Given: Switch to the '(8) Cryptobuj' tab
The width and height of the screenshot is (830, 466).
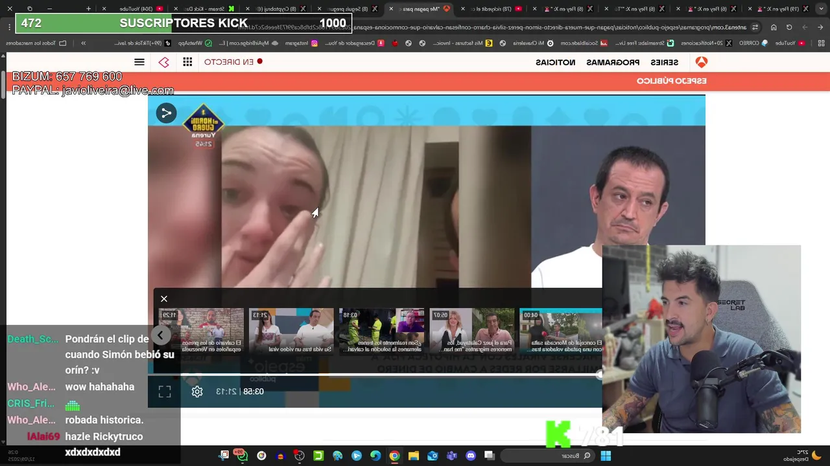Looking at the screenshot, I should click(278, 9).
